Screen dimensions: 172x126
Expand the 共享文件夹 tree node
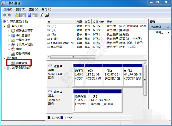coord(9,40)
